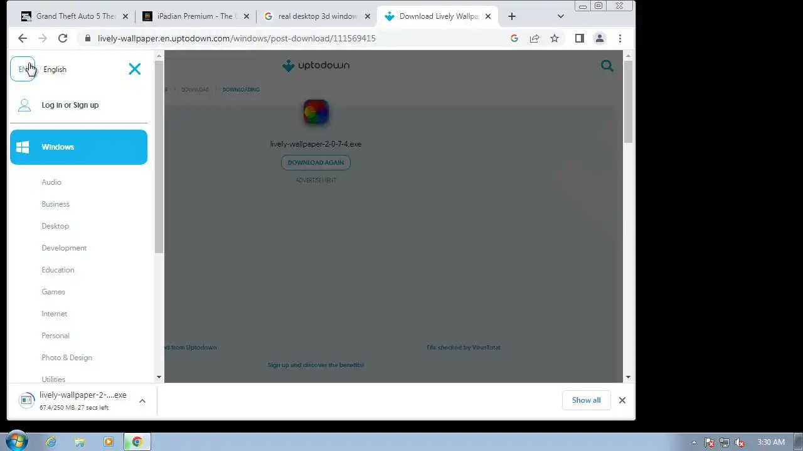Click the Google icon in address bar
803x451 pixels.
click(x=514, y=38)
